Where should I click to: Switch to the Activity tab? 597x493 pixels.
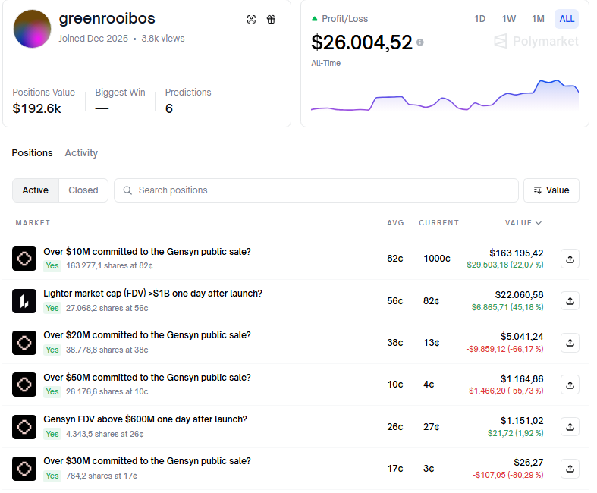pyautogui.click(x=81, y=153)
